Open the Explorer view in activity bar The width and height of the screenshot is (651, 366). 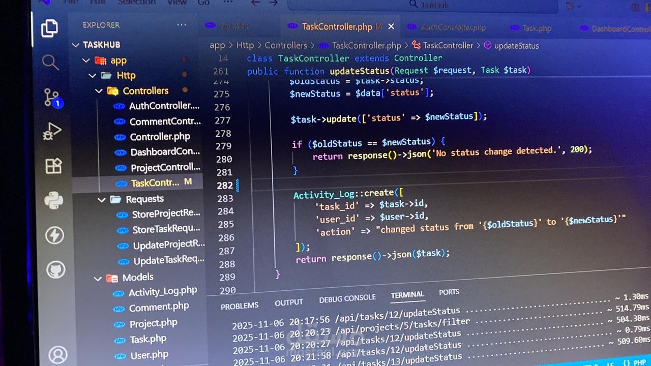click(49, 28)
